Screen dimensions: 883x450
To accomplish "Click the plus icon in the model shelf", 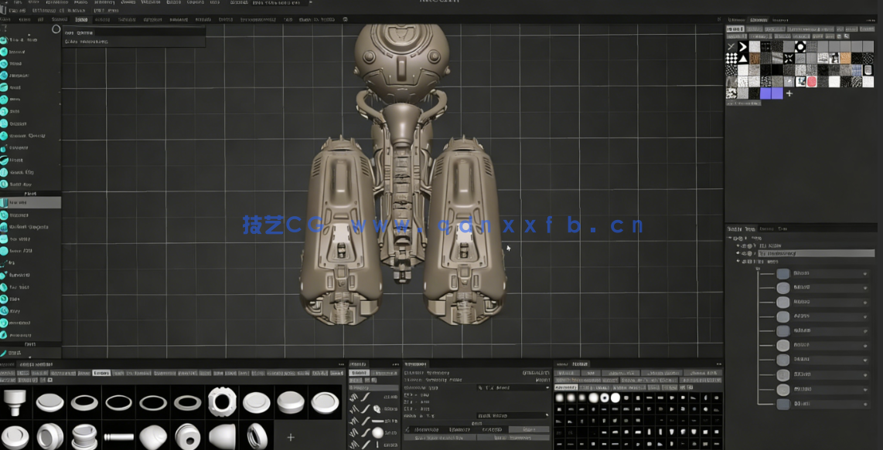I will [x=291, y=437].
